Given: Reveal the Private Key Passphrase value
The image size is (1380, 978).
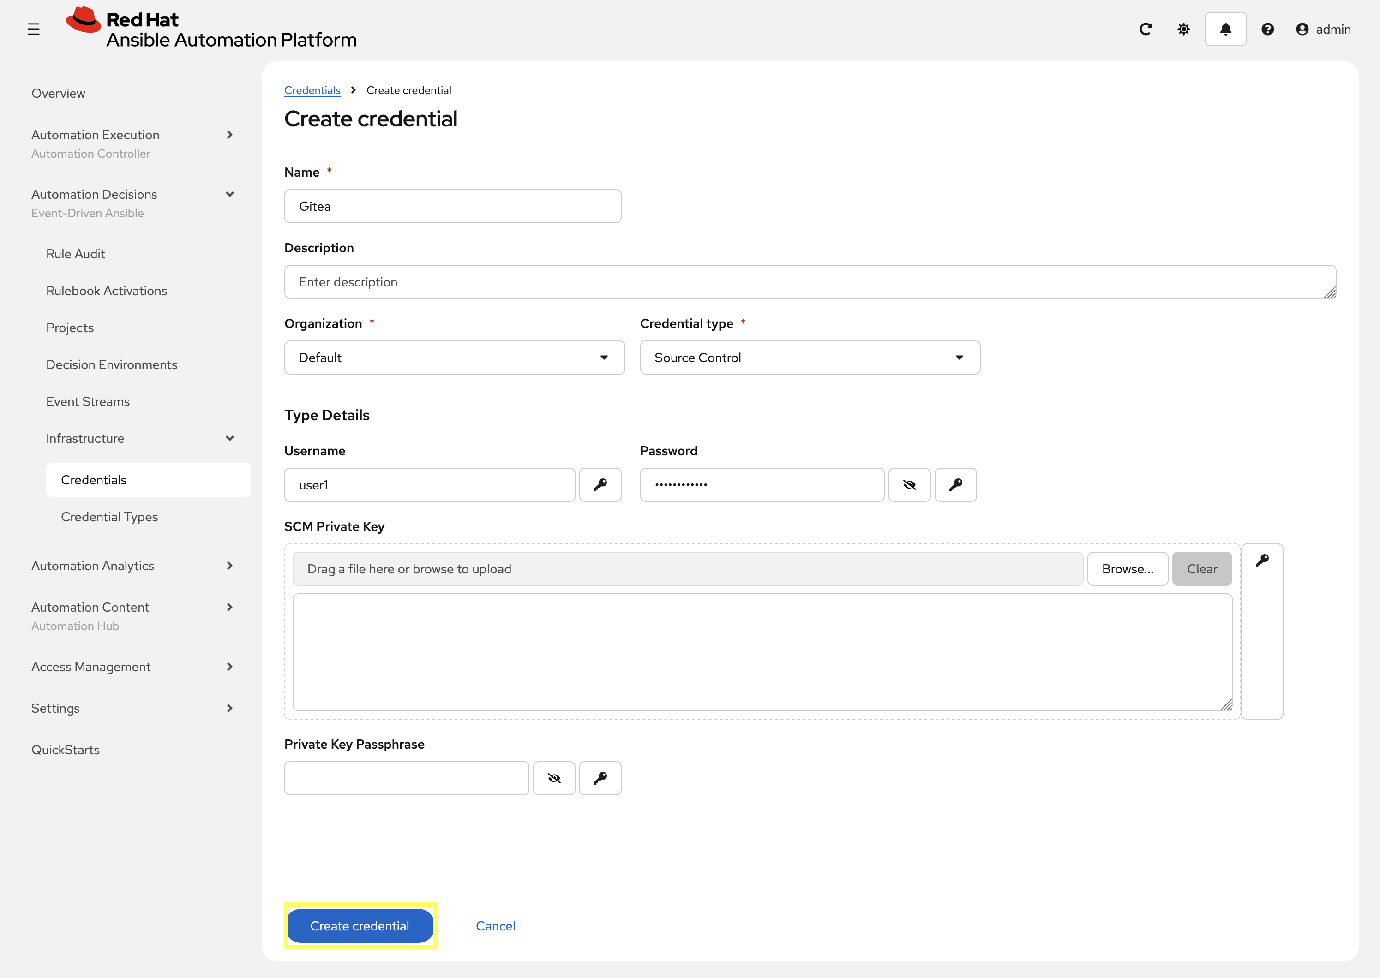Looking at the screenshot, I should coord(553,778).
